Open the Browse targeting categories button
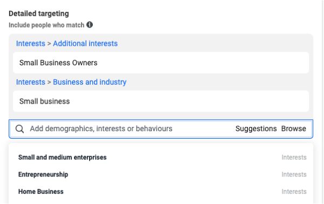The width and height of the screenshot is (324, 204). pyautogui.click(x=293, y=128)
